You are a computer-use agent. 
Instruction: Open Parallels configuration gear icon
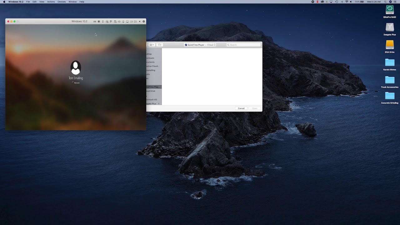click(x=144, y=22)
